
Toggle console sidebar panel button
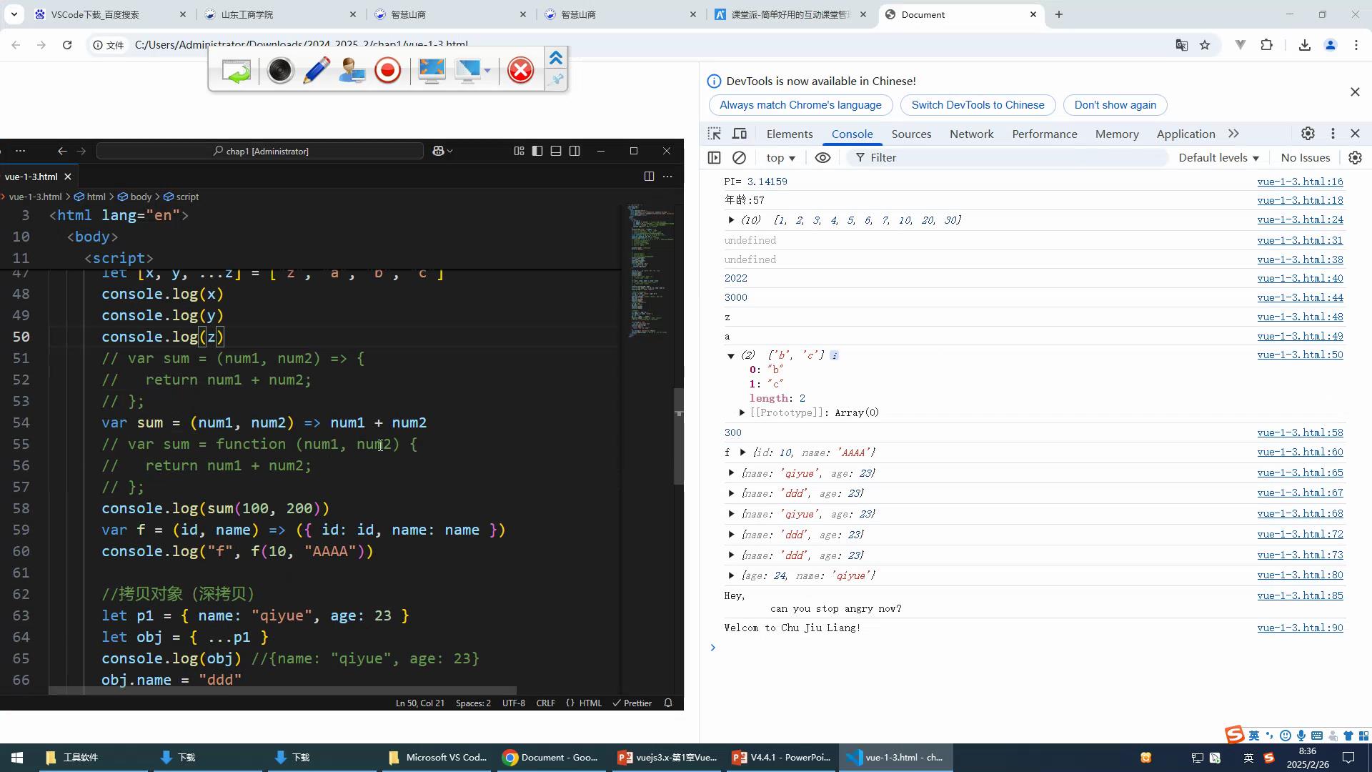[x=714, y=158]
